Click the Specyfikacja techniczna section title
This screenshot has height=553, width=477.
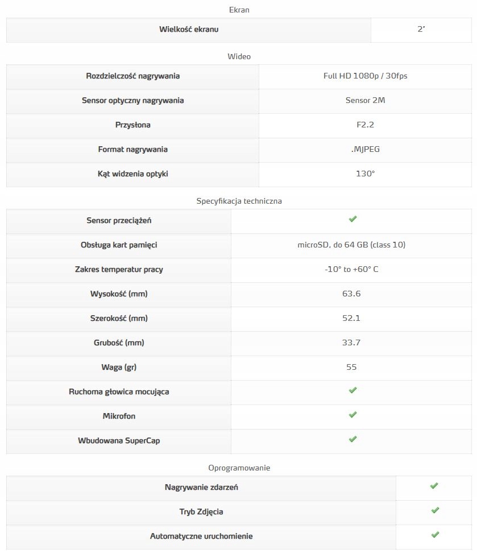point(239,201)
